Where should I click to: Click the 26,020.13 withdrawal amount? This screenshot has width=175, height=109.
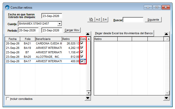pyautogui.click(x=73, y=43)
